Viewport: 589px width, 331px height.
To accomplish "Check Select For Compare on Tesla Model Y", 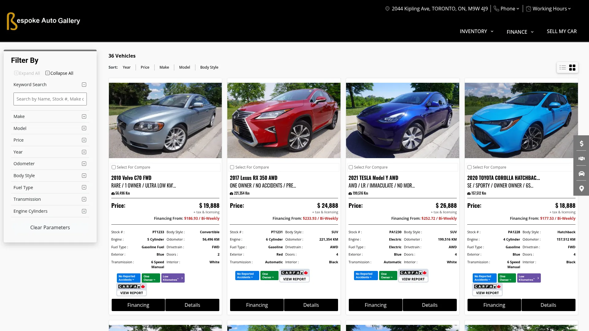I will point(351,167).
